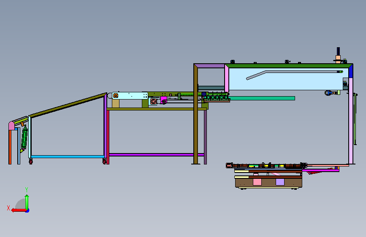The image size is (366, 237).
Task: Click the pink block on the brown cart
Action: (257, 182)
